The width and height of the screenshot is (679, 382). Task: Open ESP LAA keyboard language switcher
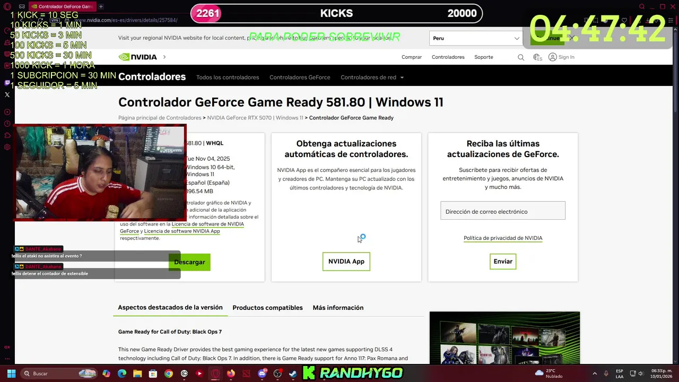click(x=620, y=374)
